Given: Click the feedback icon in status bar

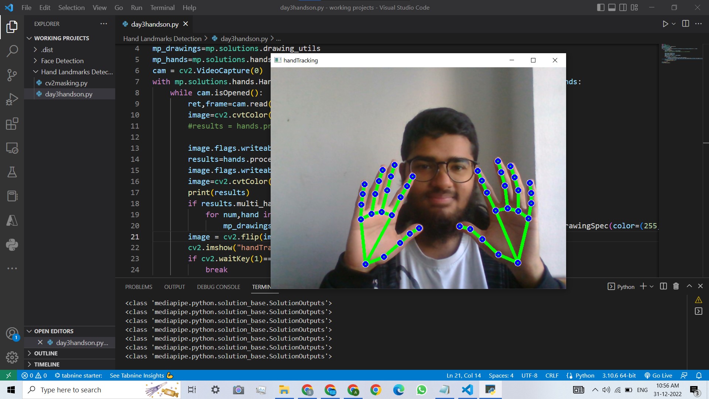Looking at the screenshot, I should [684, 375].
